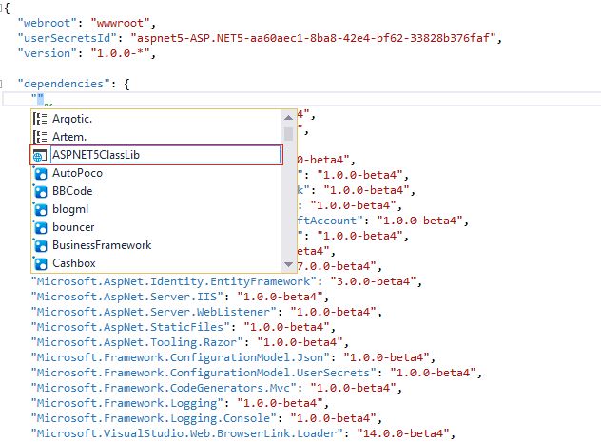This screenshot has height=442, width=601.
Task: Click the "wwwroot" value
Action: [x=120, y=23]
